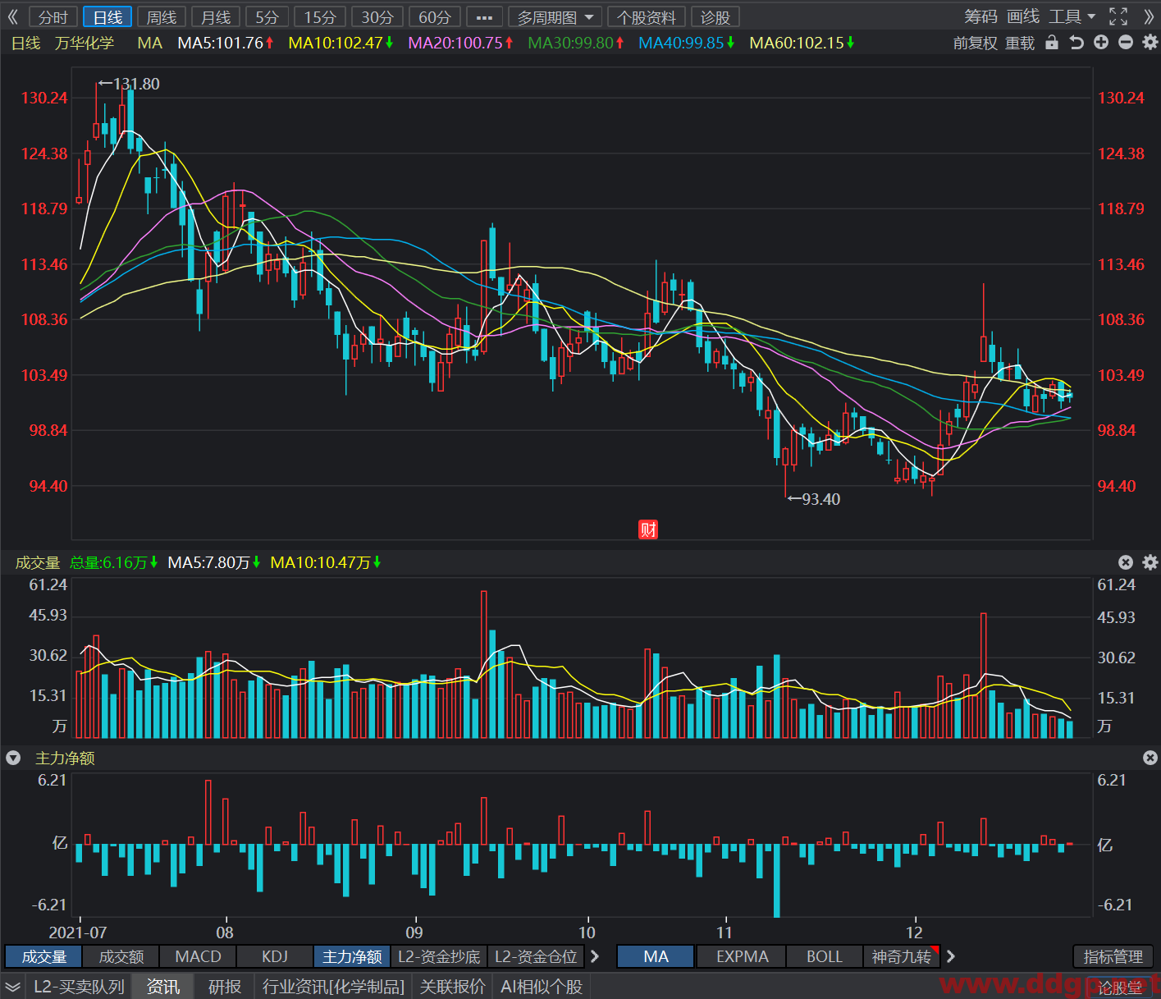Close the 主力净额 panel

point(1150,758)
